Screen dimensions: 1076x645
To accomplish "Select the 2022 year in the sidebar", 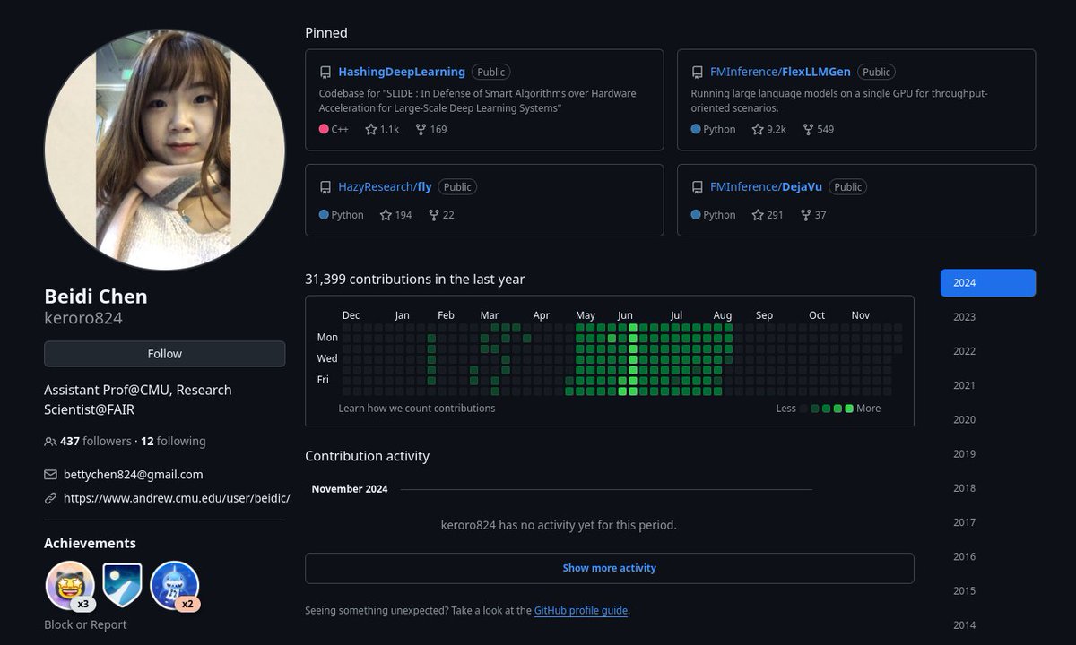I will click(x=963, y=350).
